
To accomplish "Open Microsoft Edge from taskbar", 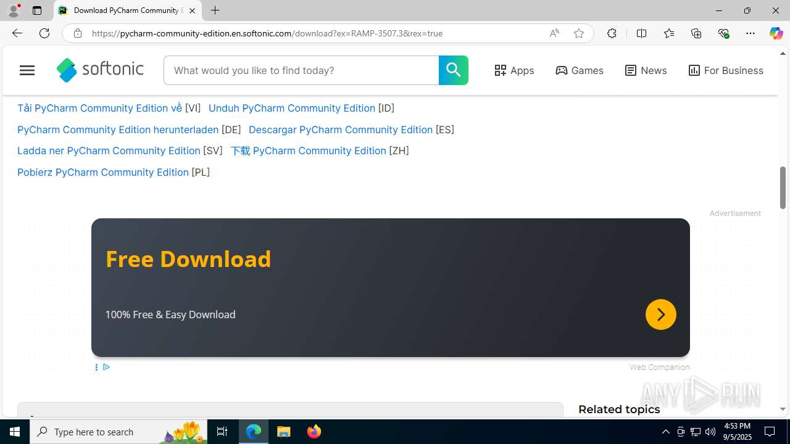I will click(x=254, y=432).
